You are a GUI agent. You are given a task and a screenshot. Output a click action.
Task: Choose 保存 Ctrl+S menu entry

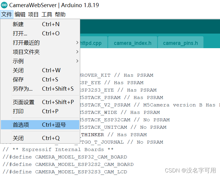[40, 80]
